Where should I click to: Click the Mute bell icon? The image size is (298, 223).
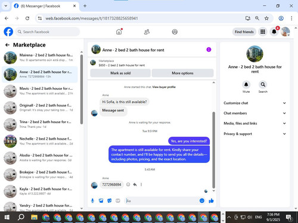point(246,84)
